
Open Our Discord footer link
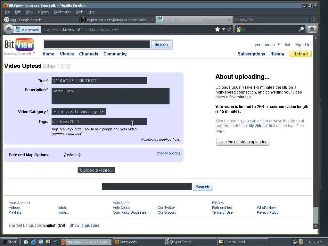point(167,212)
